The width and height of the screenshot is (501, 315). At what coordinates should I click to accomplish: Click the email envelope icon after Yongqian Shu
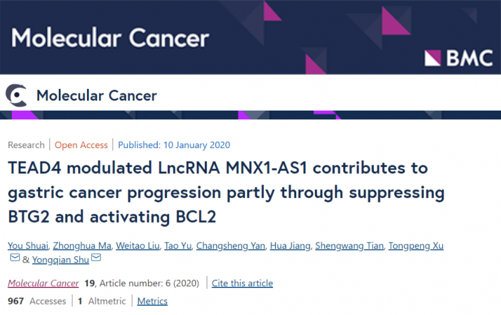coord(96,258)
